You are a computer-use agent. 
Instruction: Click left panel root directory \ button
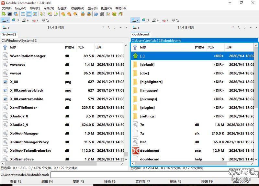point(109,28)
